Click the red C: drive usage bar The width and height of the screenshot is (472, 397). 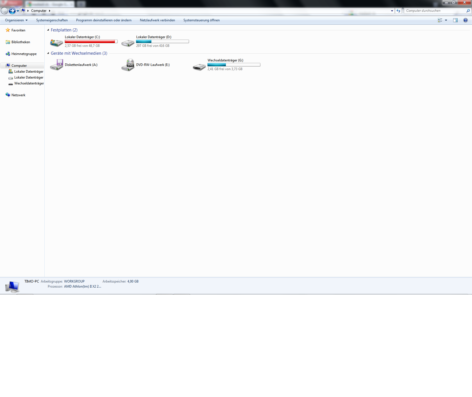coord(91,42)
